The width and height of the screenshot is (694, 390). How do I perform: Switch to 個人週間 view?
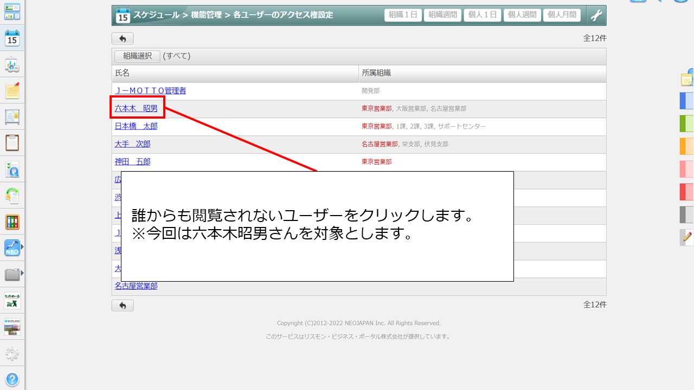pyautogui.click(x=522, y=15)
